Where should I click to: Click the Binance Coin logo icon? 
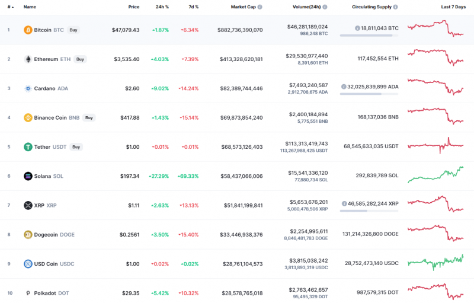click(x=28, y=117)
